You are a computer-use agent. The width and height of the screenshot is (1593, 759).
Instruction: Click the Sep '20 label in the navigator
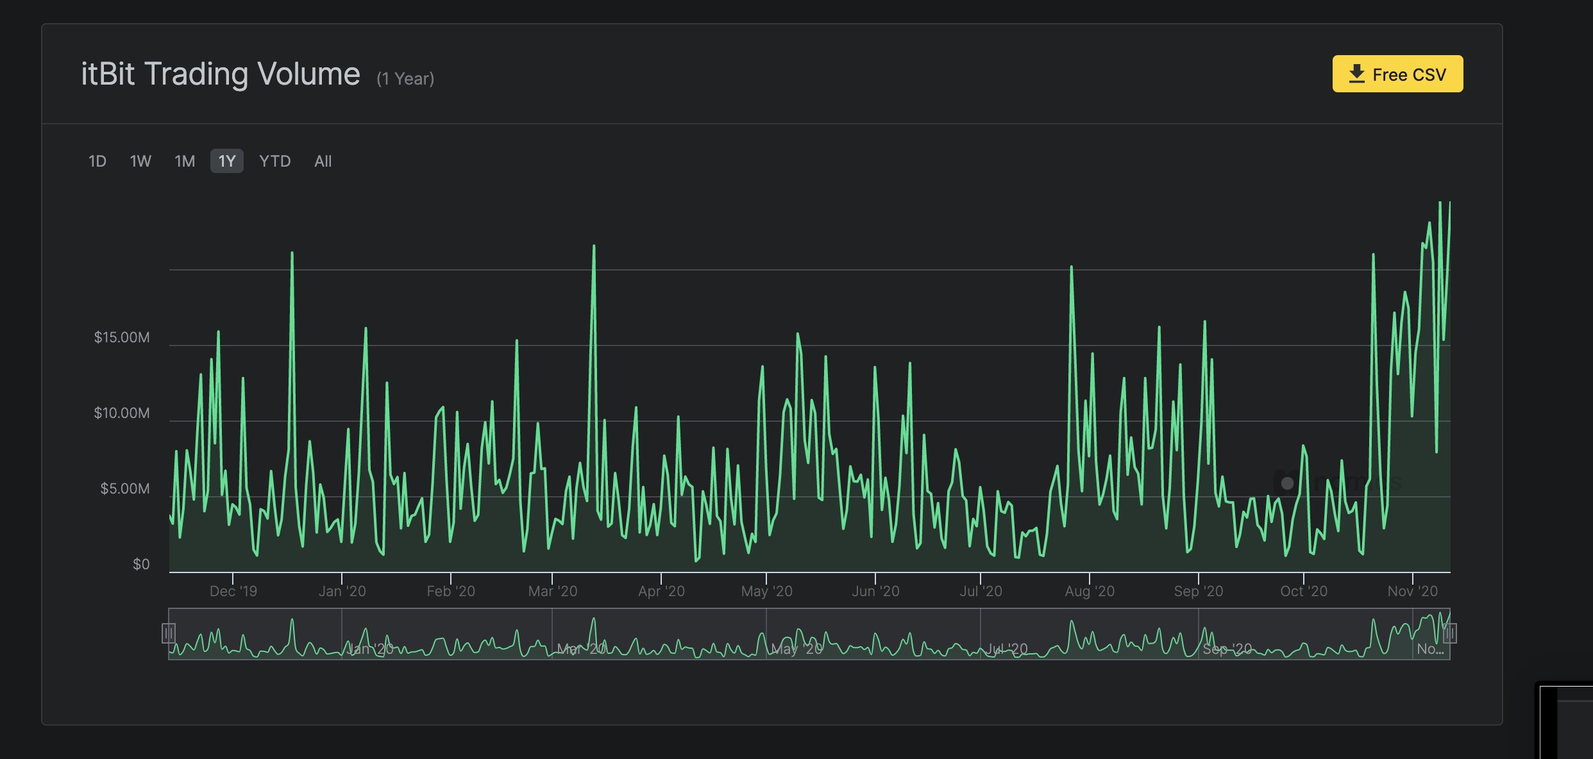1227,649
